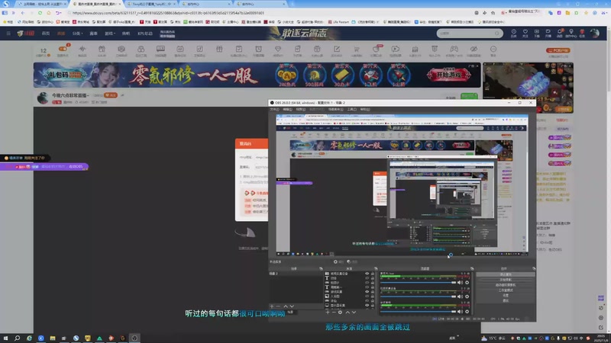Open the shopping cart icon in streamer toolbar

click(356, 50)
